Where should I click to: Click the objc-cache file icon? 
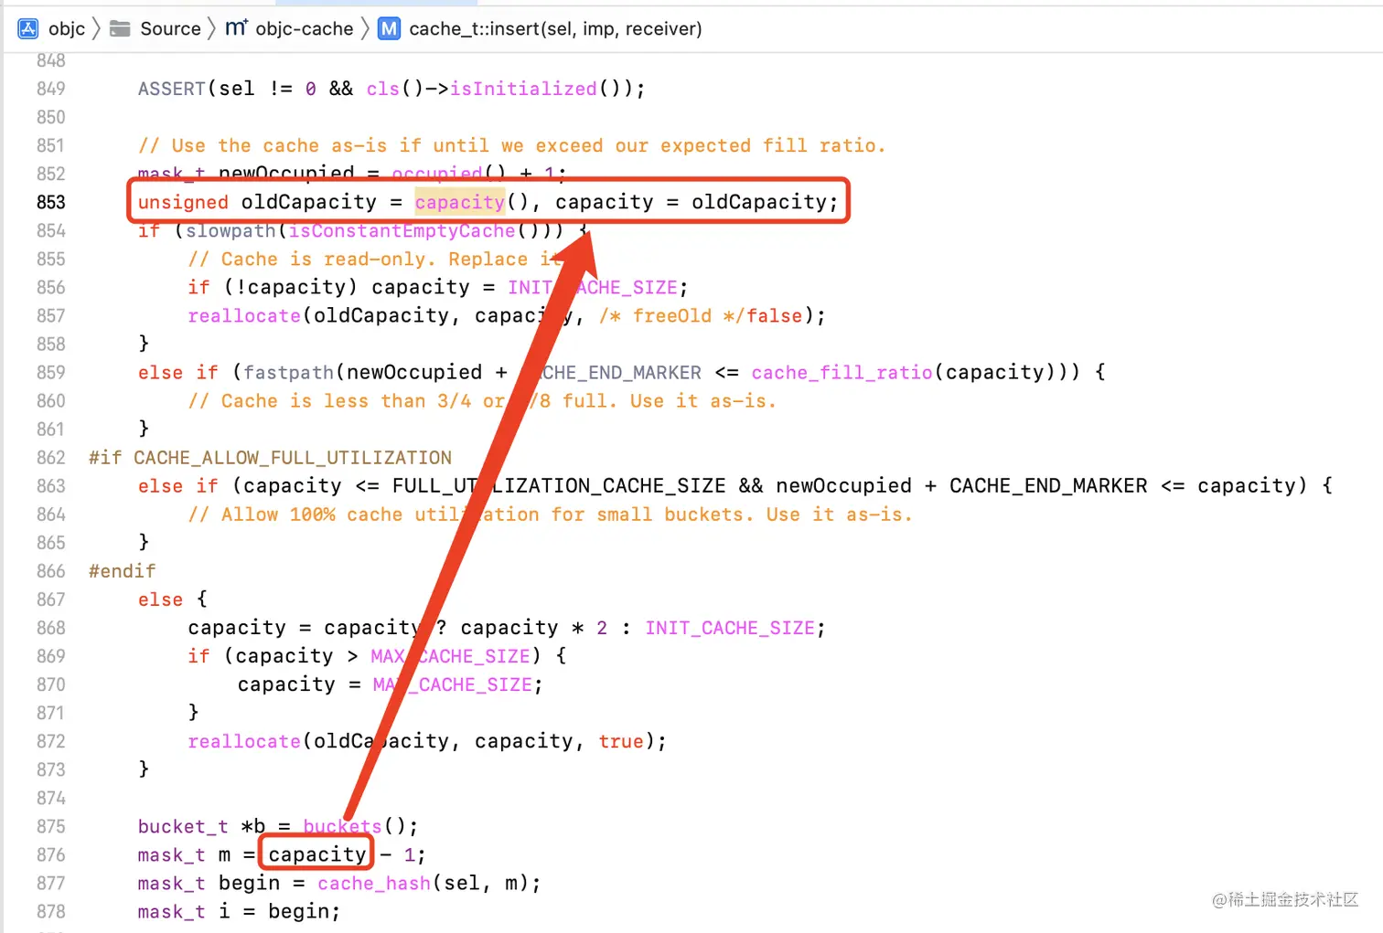(236, 28)
